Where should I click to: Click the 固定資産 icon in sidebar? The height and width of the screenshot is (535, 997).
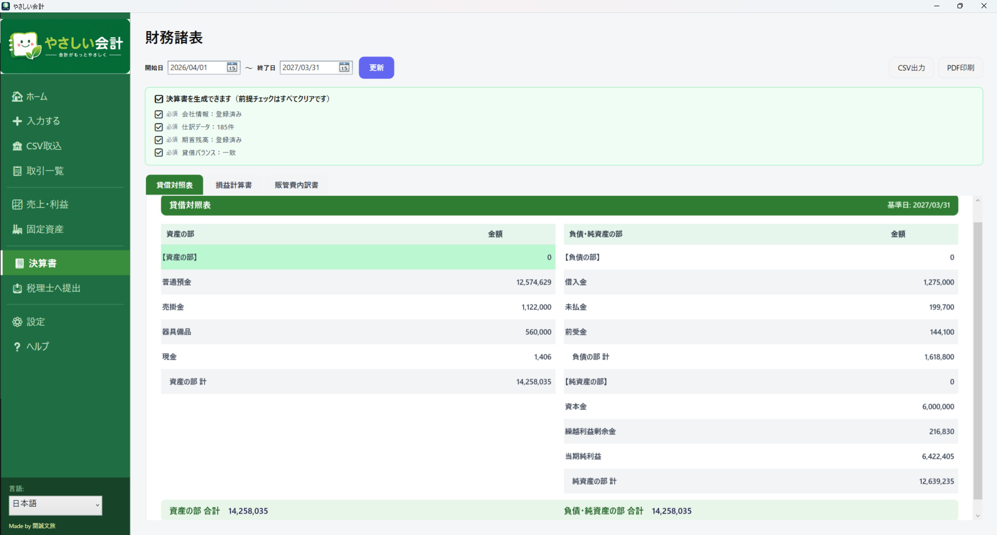coord(17,229)
